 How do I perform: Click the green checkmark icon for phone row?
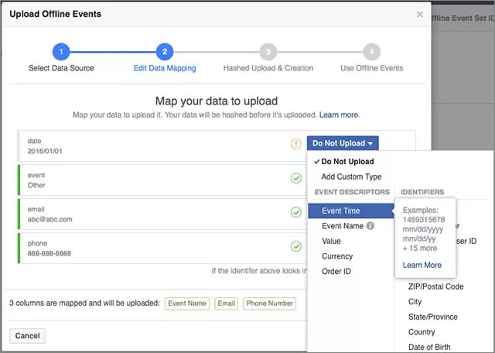coord(295,246)
